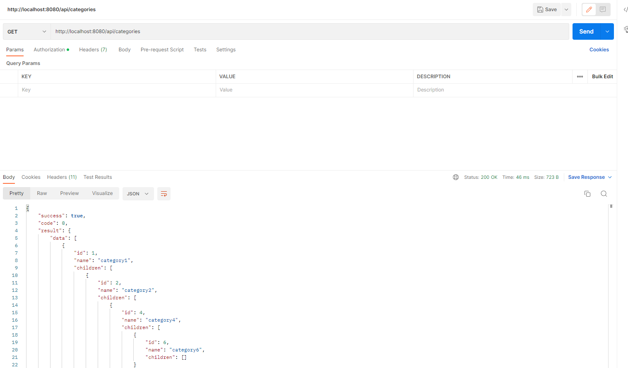The width and height of the screenshot is (628, 368).
Task: Open the JSON format dropdown
Action: click(138, 194)
